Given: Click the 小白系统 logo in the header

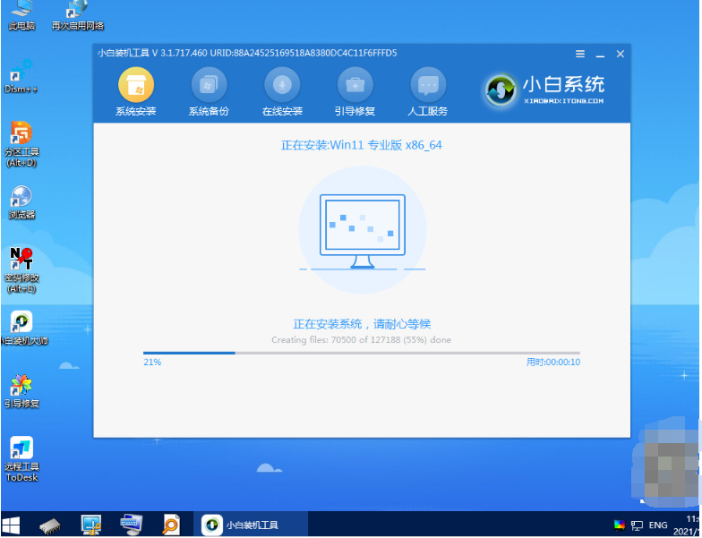Looking at the screenshot, I should (x=544, y=89).
